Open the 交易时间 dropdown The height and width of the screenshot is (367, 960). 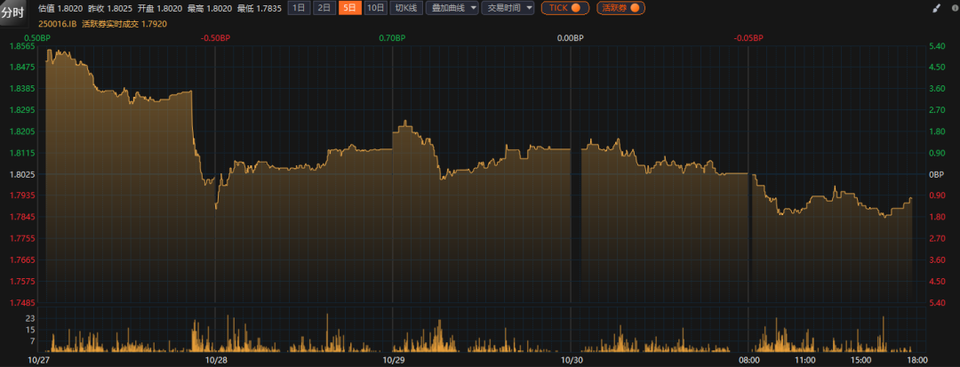tap(508, 8)
